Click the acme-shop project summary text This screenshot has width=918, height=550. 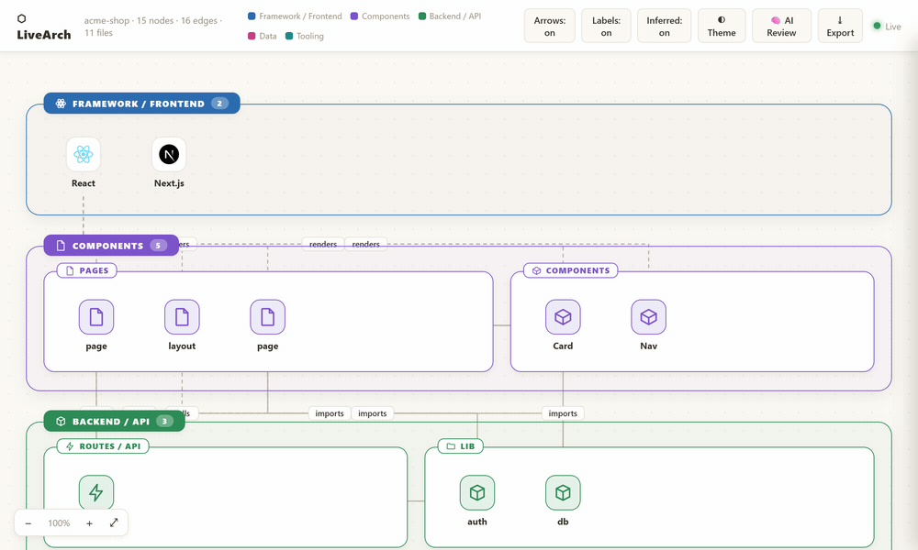point(153,27)
